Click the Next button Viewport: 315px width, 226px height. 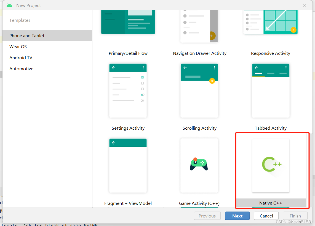[237, 216]
